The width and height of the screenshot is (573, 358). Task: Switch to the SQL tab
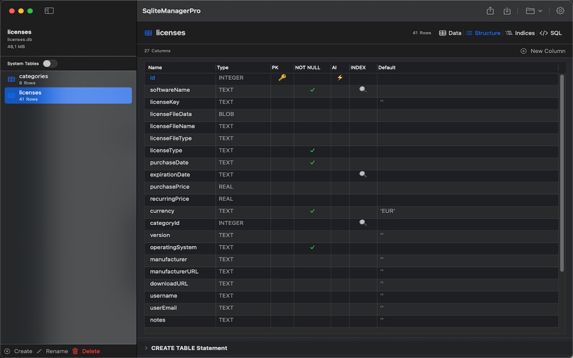[x=550, y=33]
